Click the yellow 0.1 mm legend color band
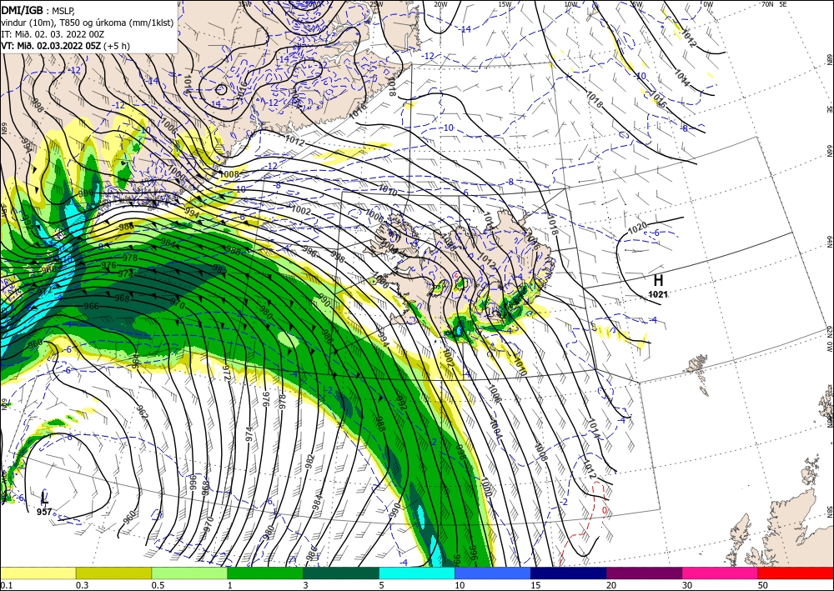 (38, 573)
